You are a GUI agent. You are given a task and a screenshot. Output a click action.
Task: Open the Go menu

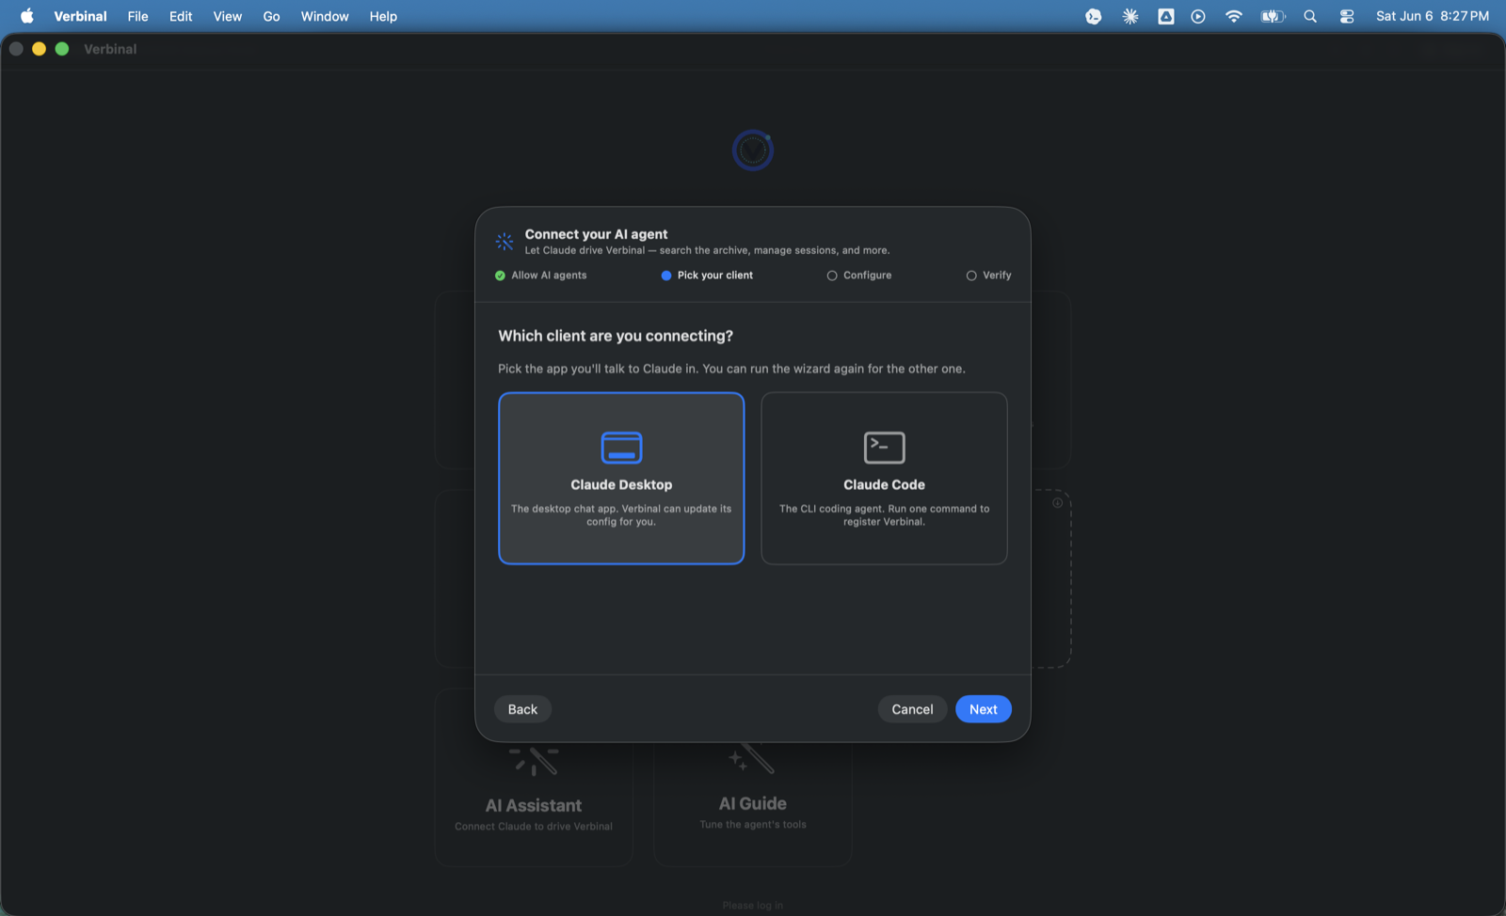coord(271,16)
